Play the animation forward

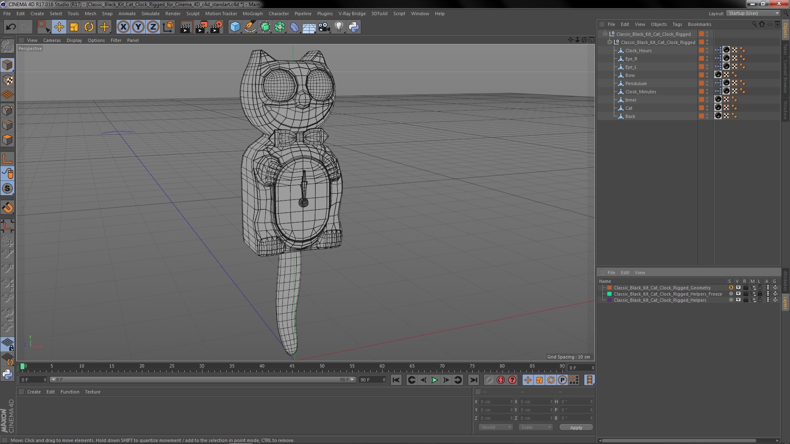434,380
